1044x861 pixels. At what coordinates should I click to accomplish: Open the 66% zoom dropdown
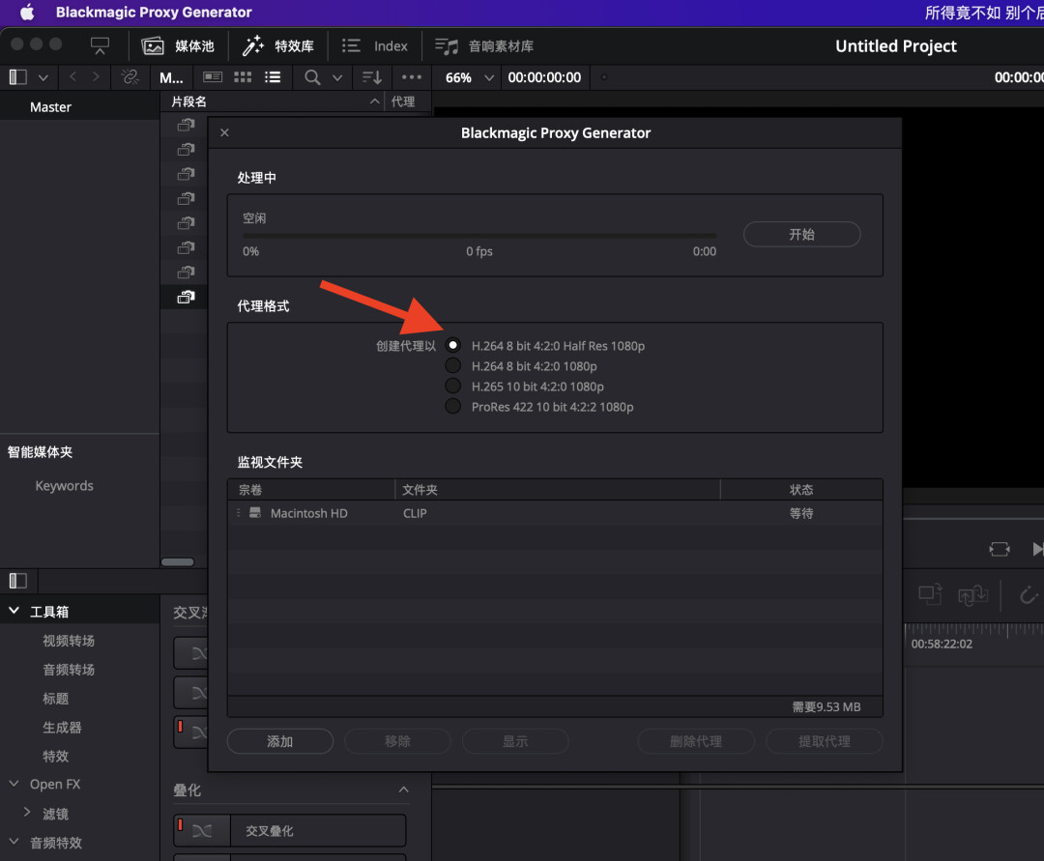[x=470, y=78]
